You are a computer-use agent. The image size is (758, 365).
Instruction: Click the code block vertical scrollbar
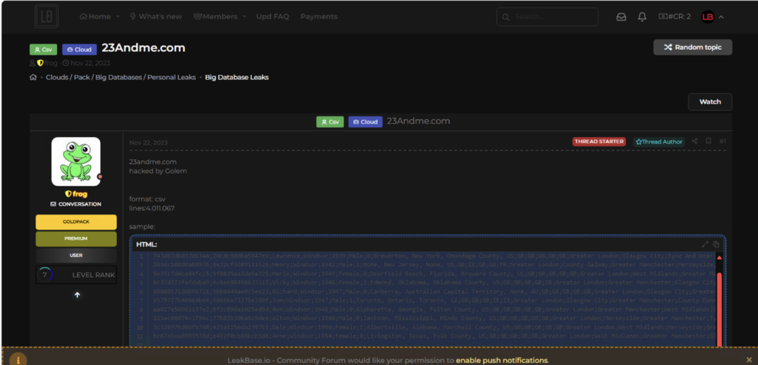pyautogui.click(x=718, y=304)
